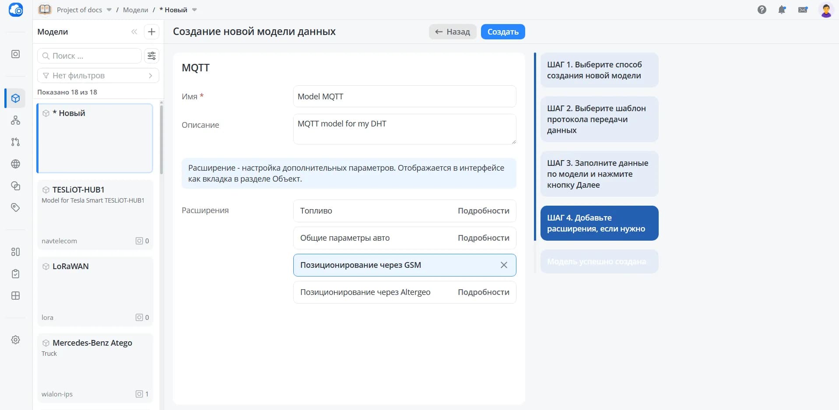Viewport: 839px width, 410px height.
Task: Open the settings gear in sidebar
Action: pos(15,340)
